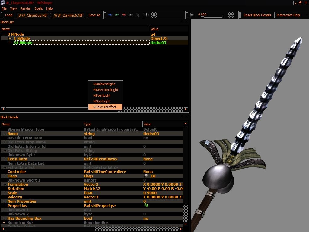Collapse the 0 NiNode tree root
The image size is (309, 232).
click(x=4, y=34)
